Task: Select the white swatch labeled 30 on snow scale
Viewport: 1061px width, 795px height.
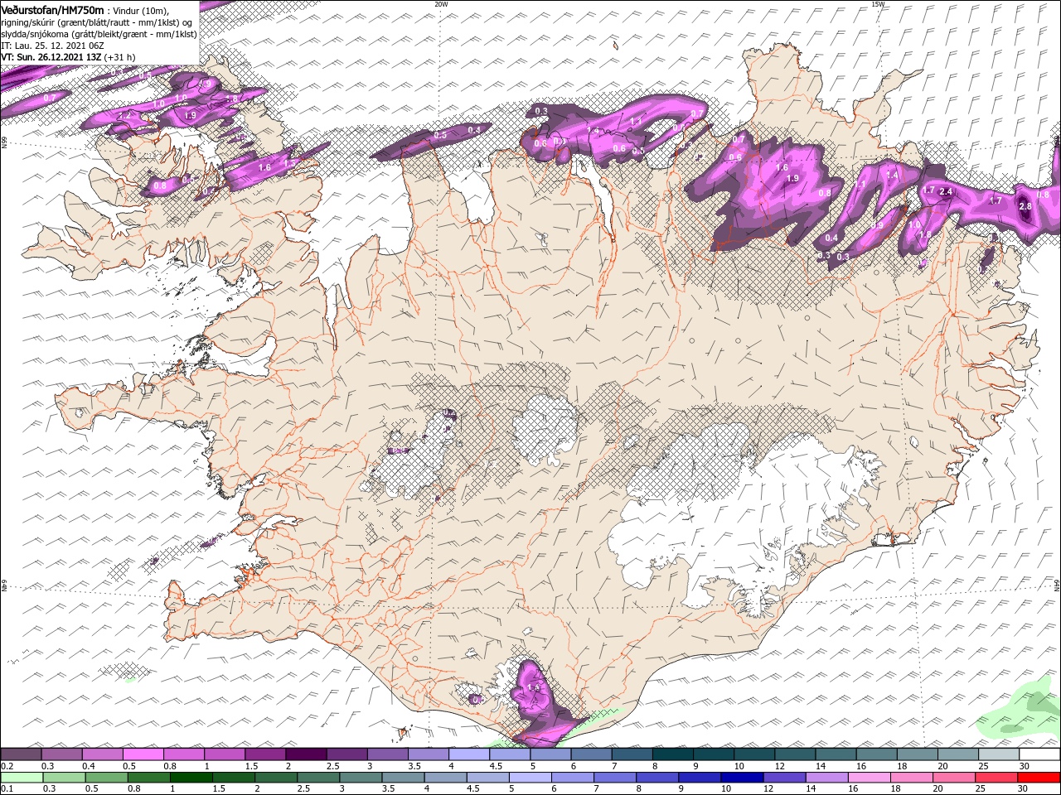Action: (x=1039, y=754)
